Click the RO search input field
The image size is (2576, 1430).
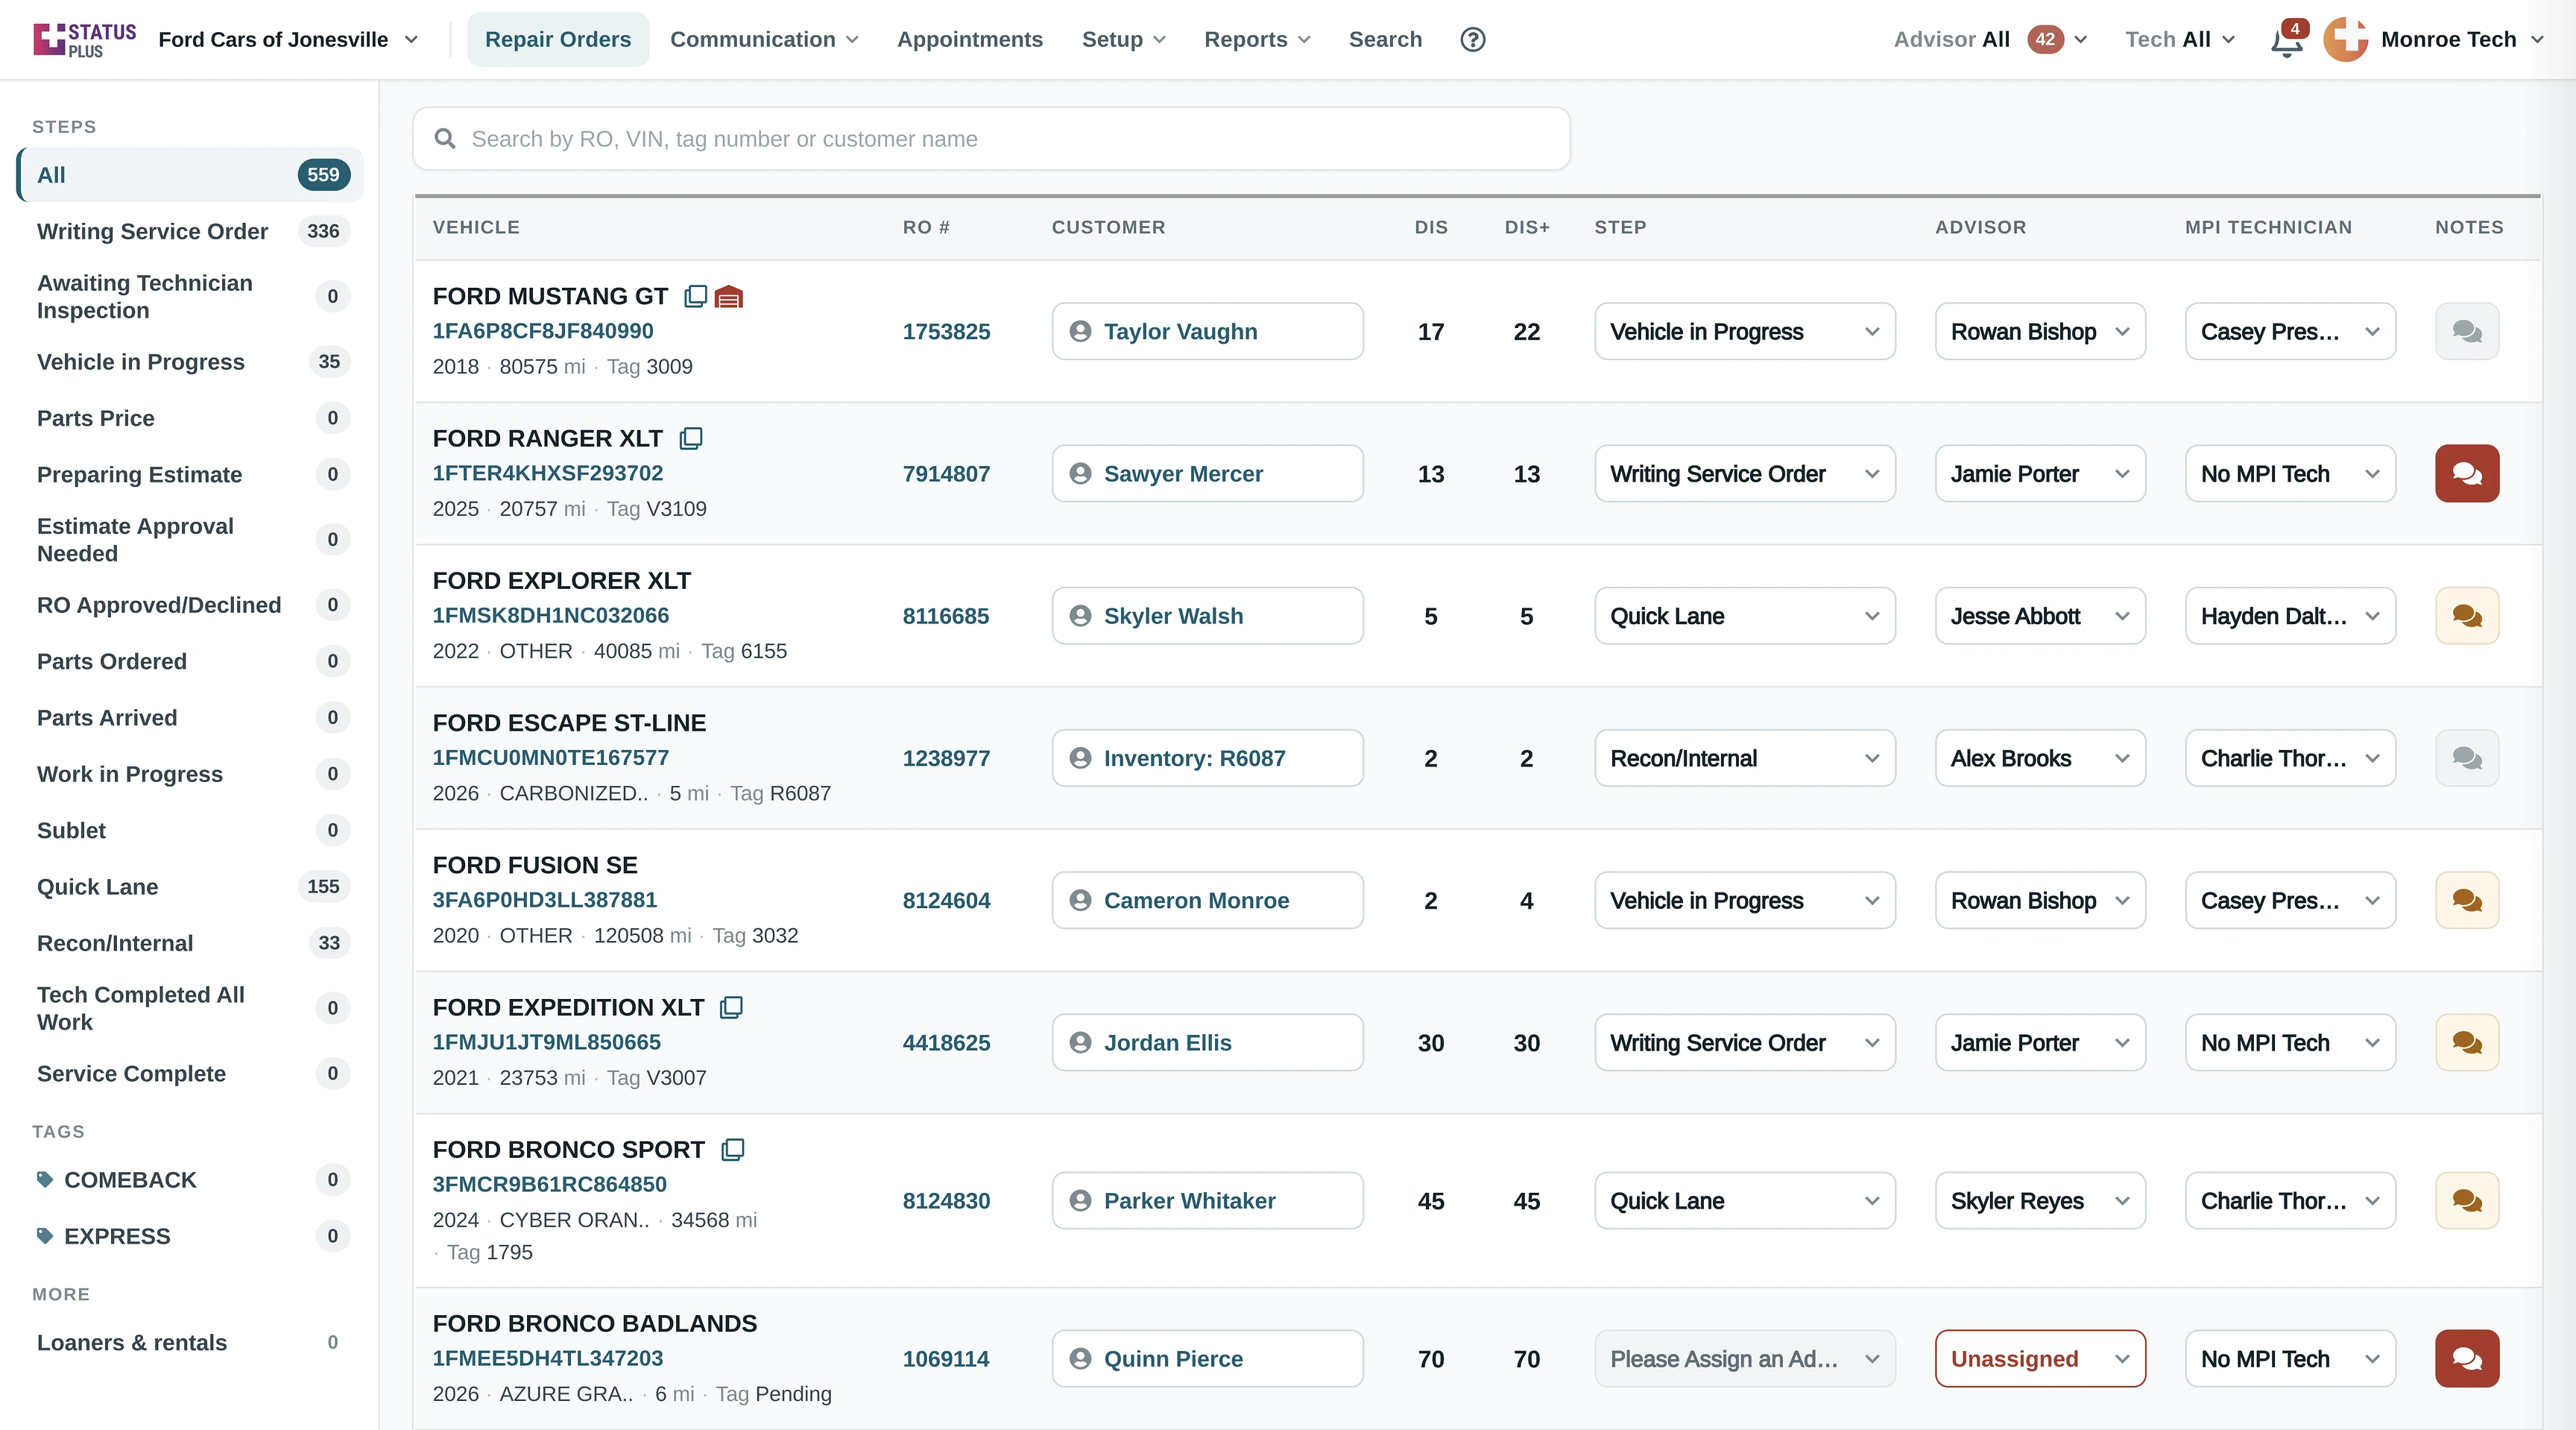(991, 138)
